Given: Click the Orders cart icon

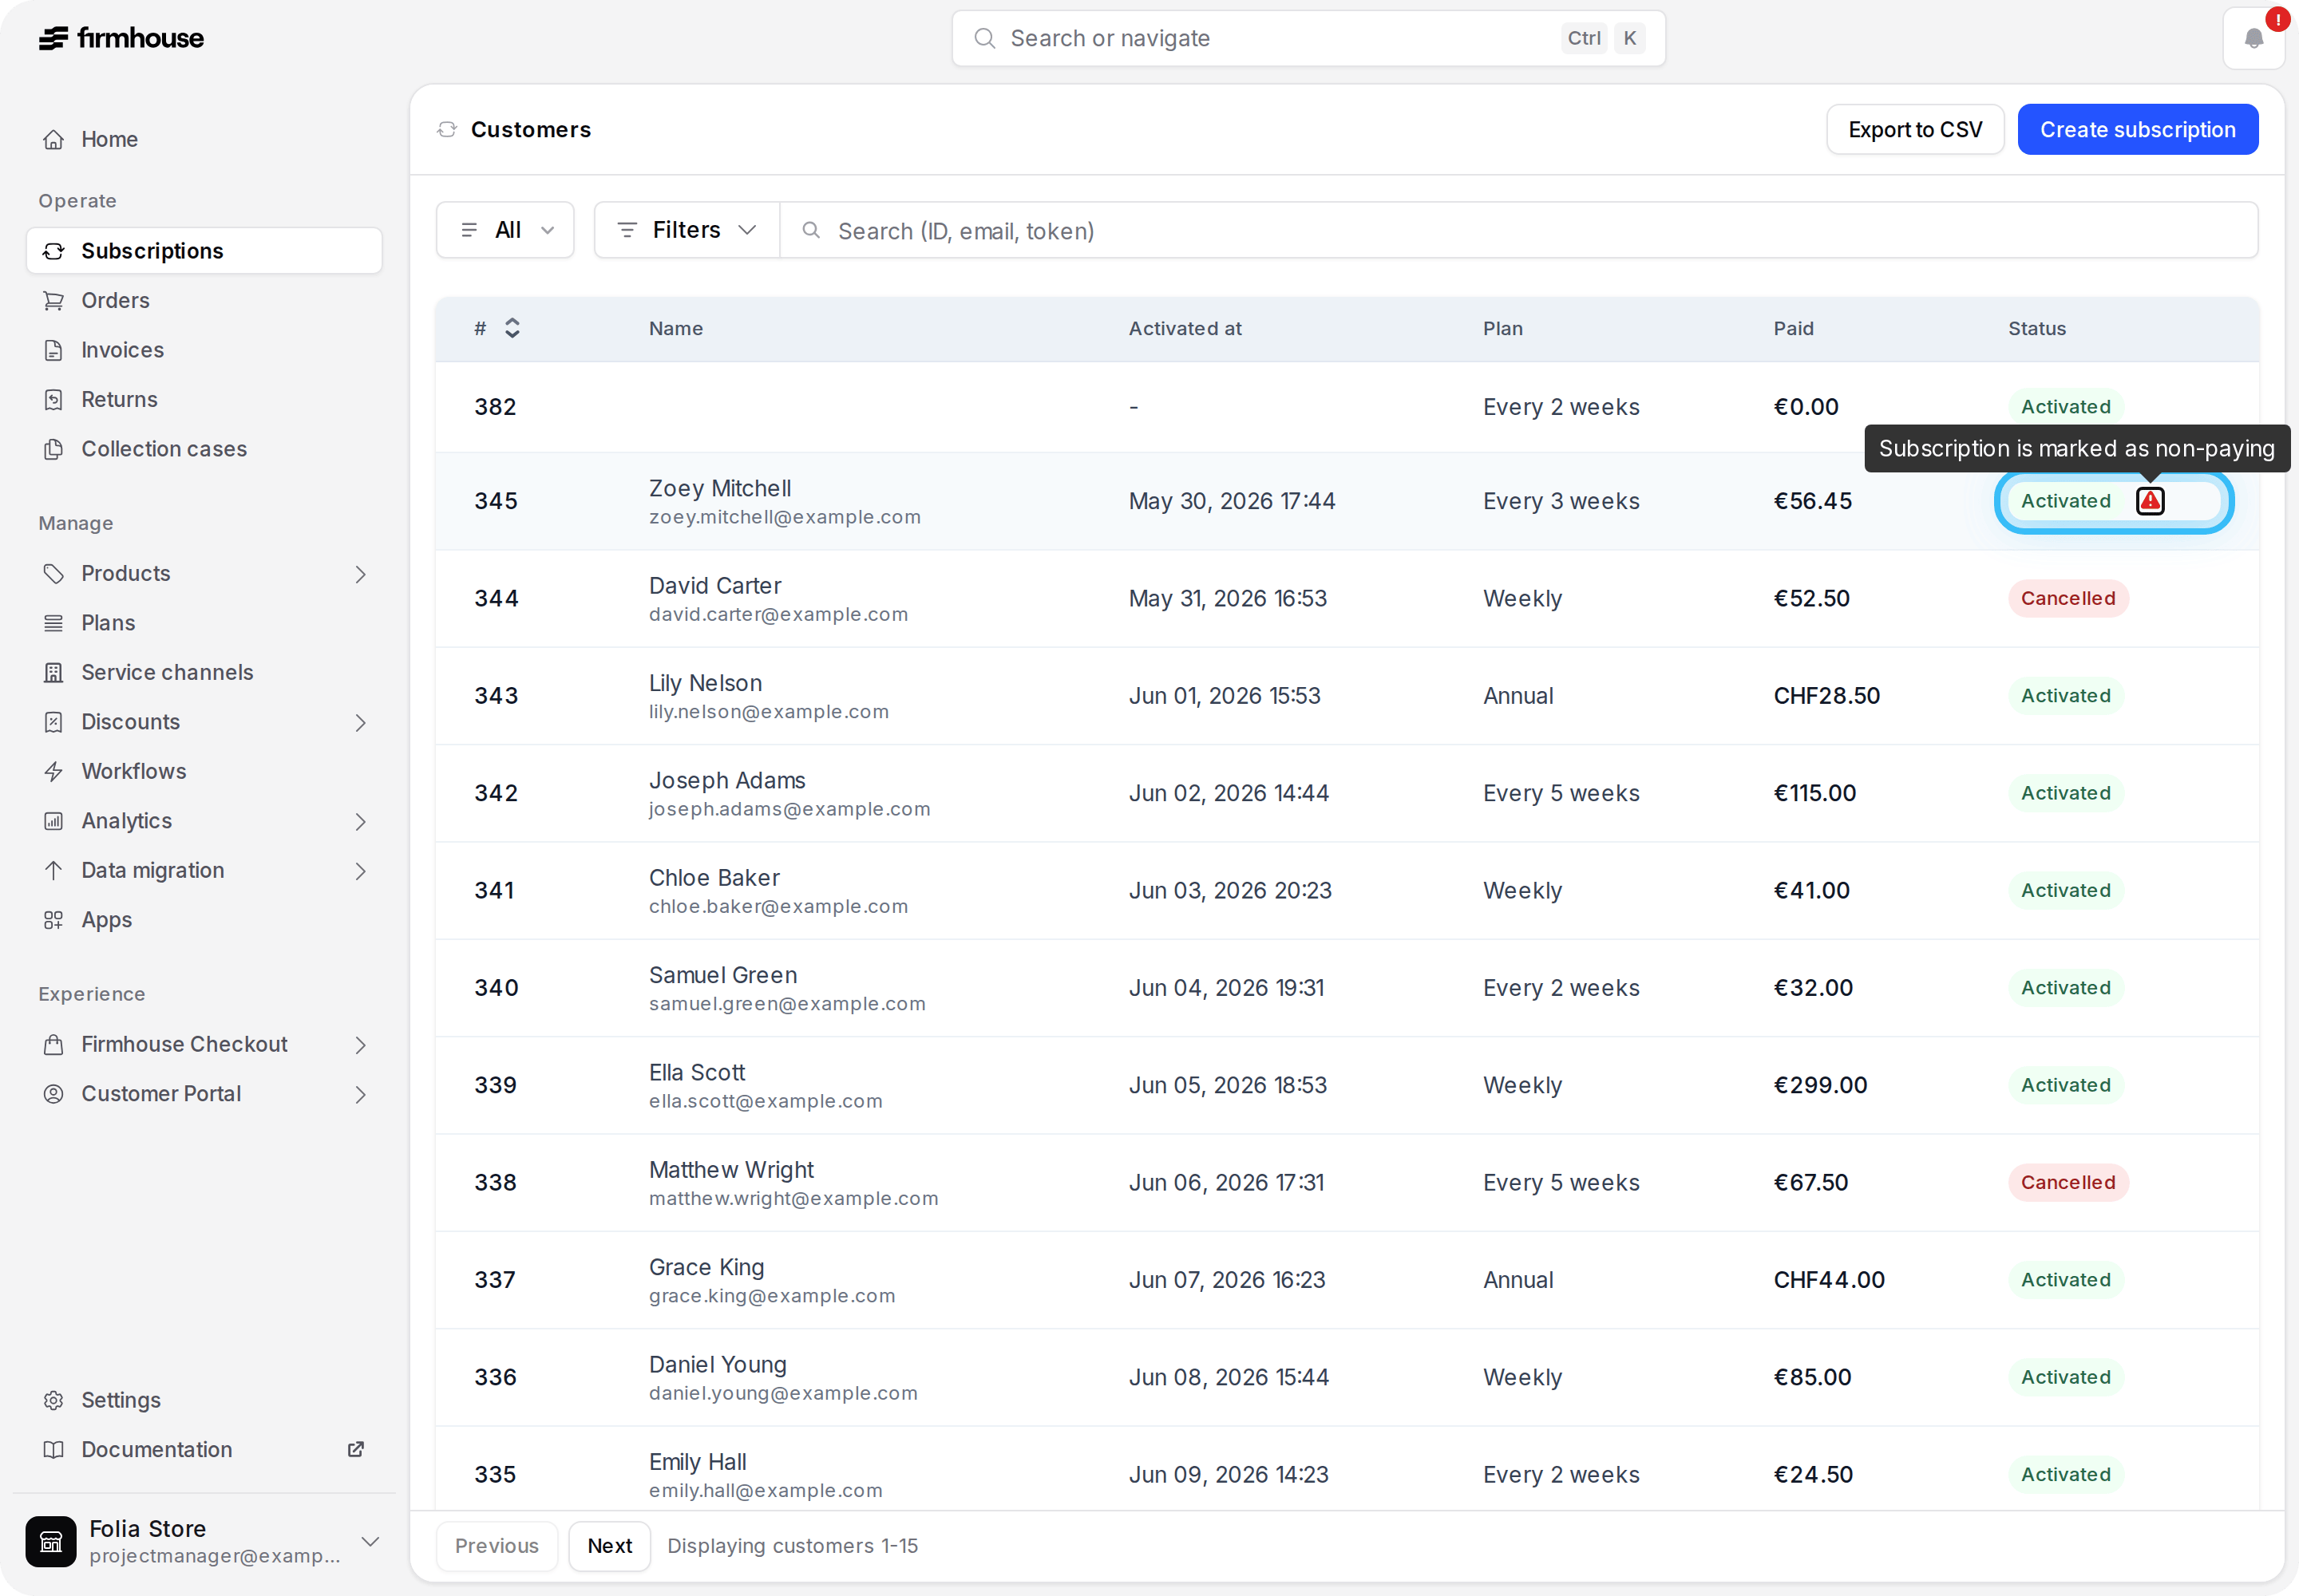Looking at the screenshot, I should pyautogui.click(x=54, y=300).
